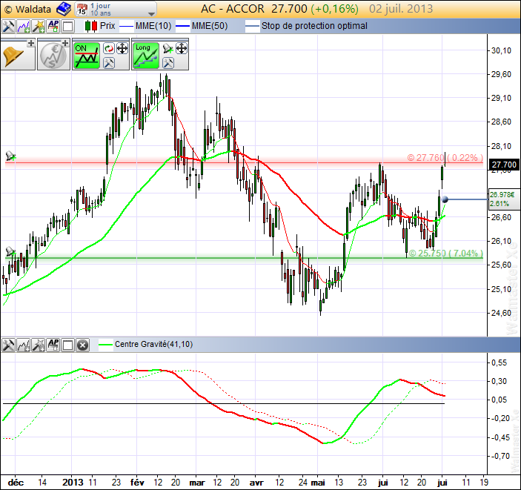Click the 2013 date axis label
The image size is (521, 490).
[x=73, y=483]
